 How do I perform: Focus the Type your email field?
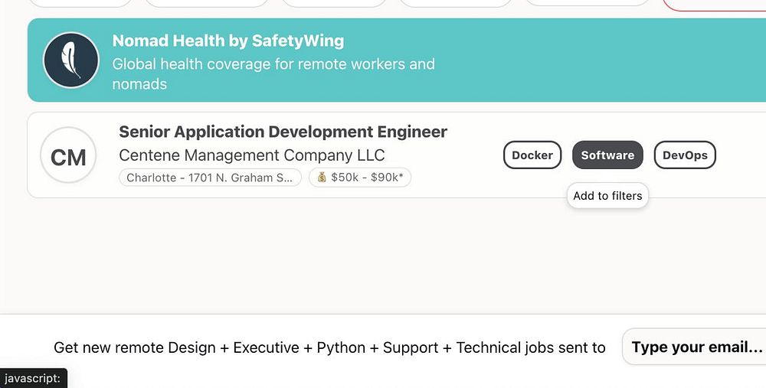[x=696, y=347]
